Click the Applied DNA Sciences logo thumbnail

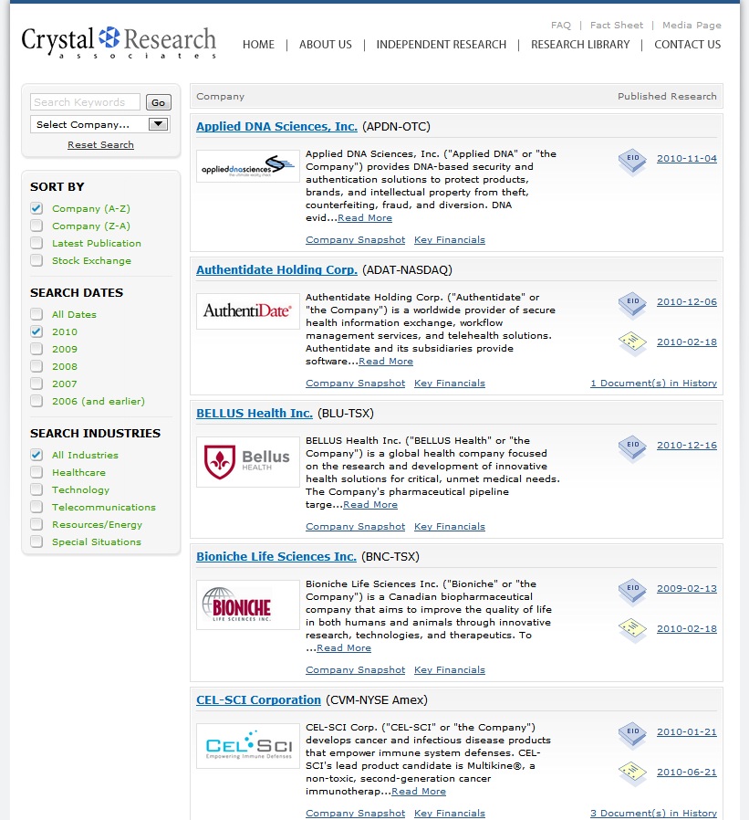[247, 166]
